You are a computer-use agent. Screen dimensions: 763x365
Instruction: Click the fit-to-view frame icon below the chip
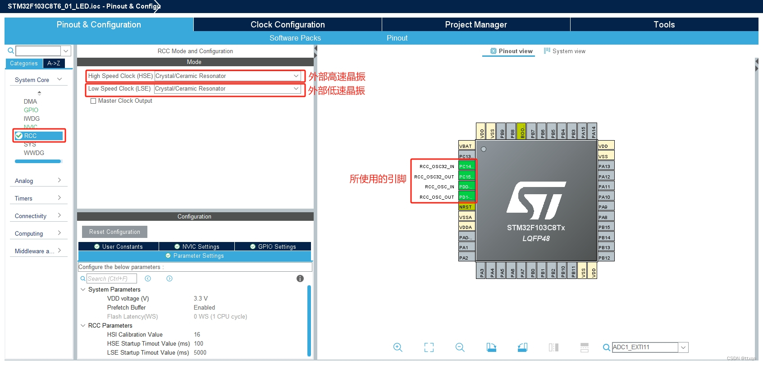[x=429, y=347]
